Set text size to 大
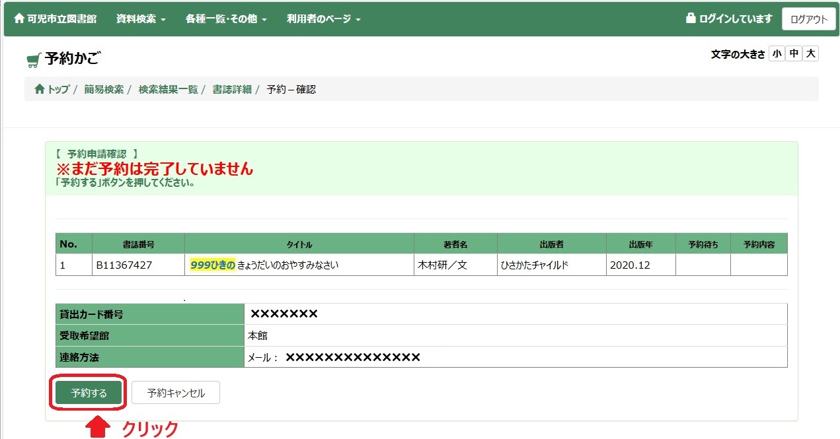 [810, 54]
